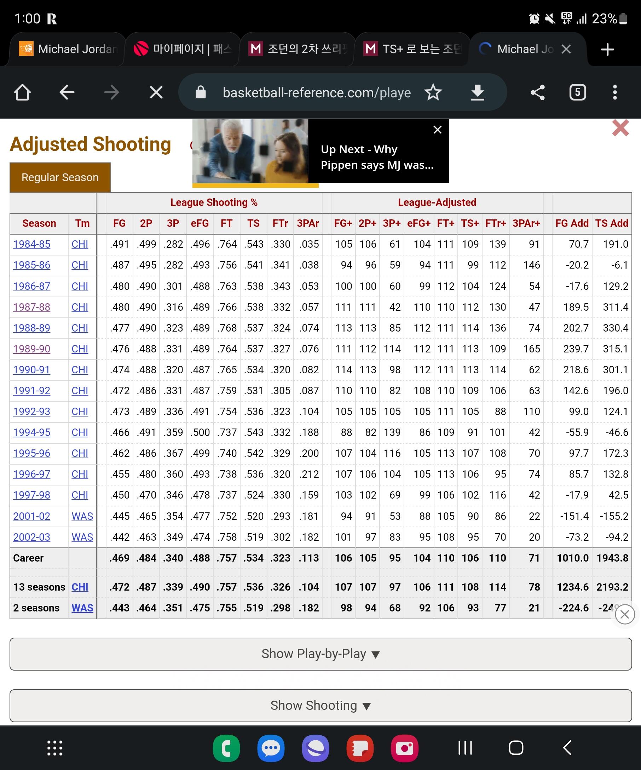Sort table by the eFG+ column header
The width and height of the screenshot is (641, 770).
(x=419, y=223)
